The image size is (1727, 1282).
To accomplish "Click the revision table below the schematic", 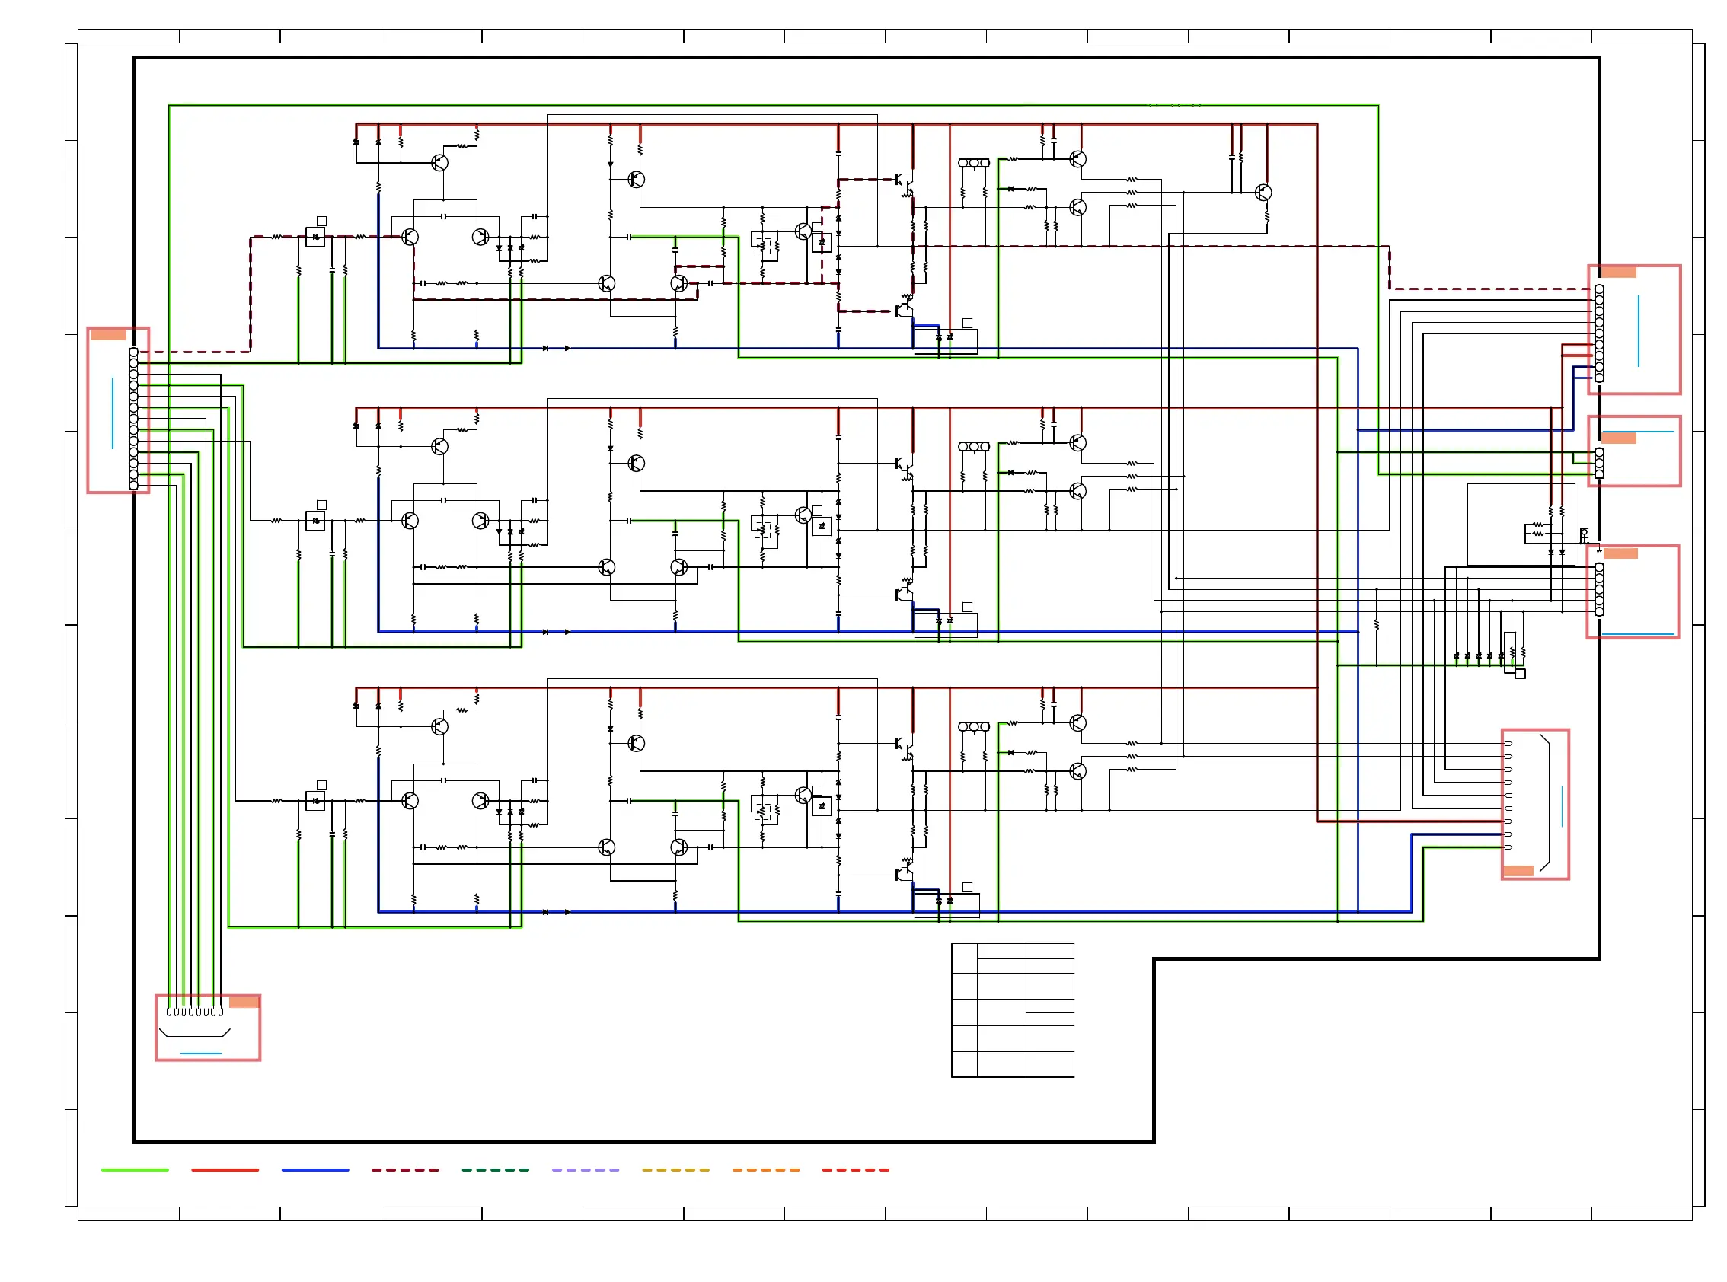I will tap(1012, 1010).
